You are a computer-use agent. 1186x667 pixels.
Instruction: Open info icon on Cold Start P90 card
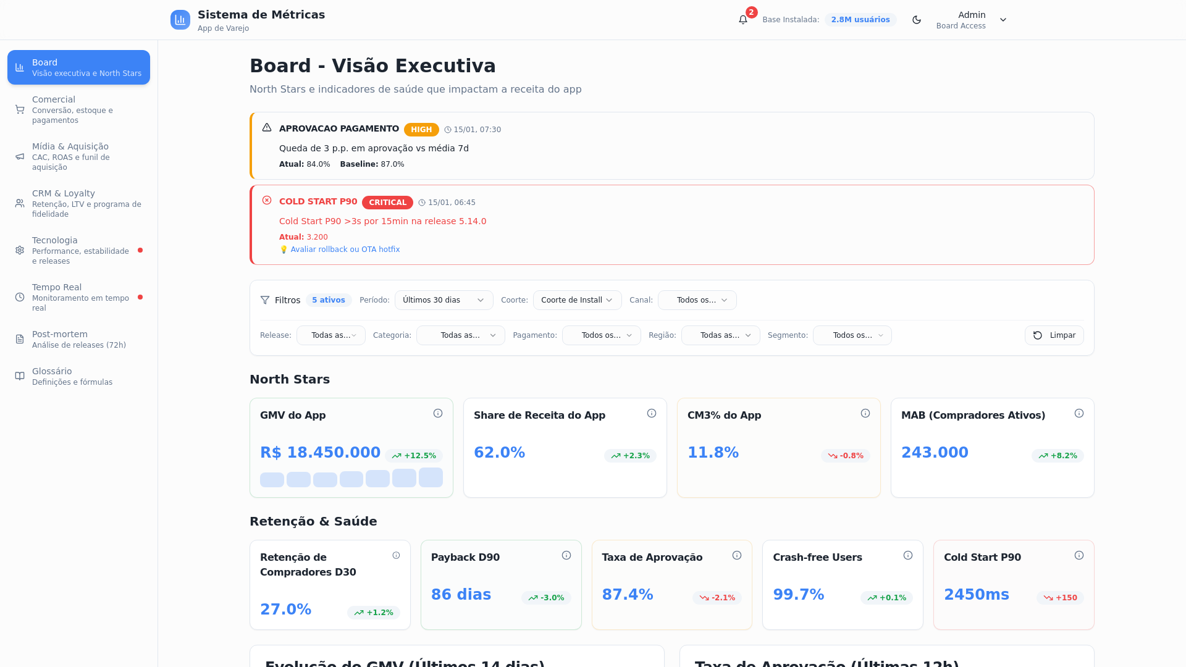click(1079, 555)
